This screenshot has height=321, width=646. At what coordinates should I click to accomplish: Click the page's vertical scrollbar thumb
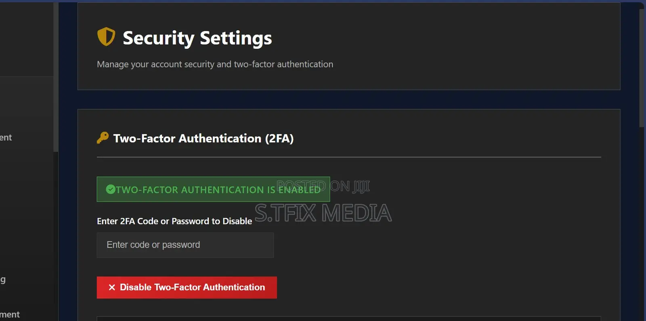click(642, 68)
